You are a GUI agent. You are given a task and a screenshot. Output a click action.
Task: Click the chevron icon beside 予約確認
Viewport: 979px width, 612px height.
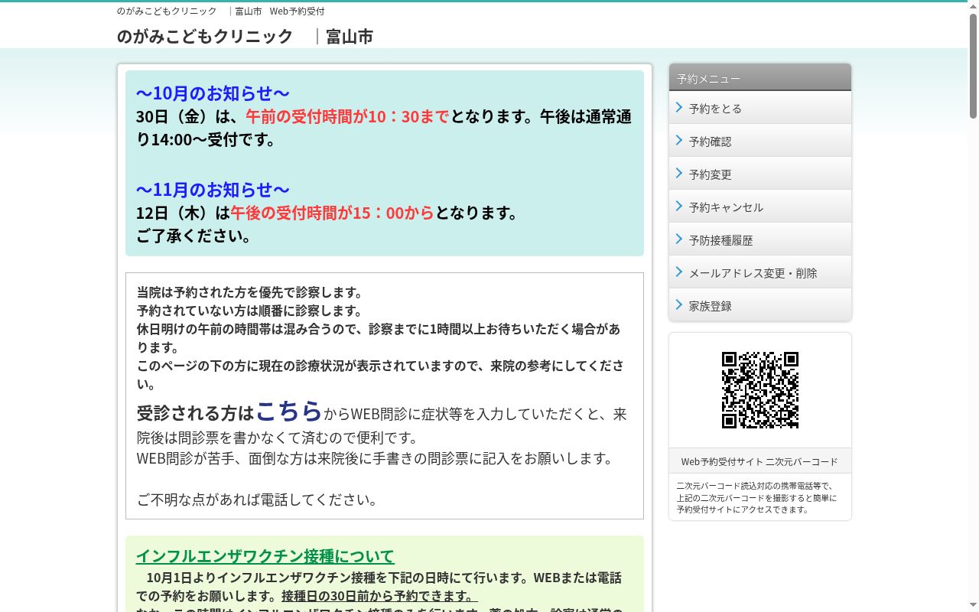[679, 141]
